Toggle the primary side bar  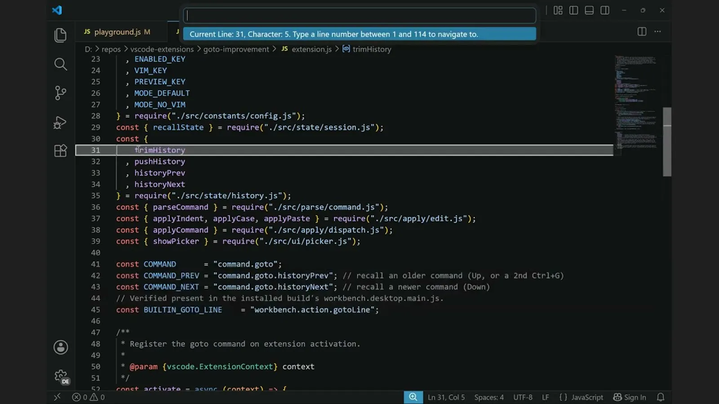573,10
